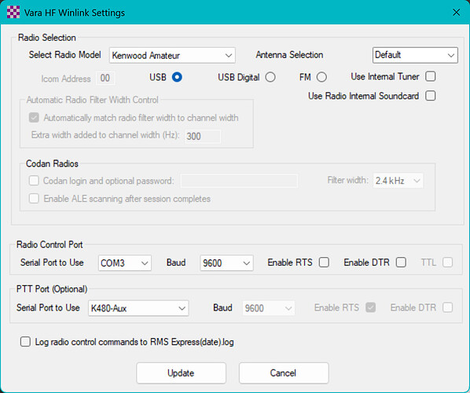The width and height of the screenshot is (470, 393).
Task: Open the Select Radio Model dropdown
Action: (x=172, y=55)
